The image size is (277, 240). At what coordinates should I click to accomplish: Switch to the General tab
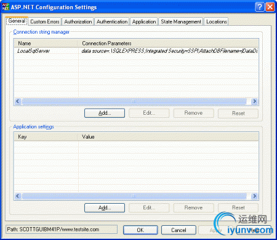[x=17, y=21]
